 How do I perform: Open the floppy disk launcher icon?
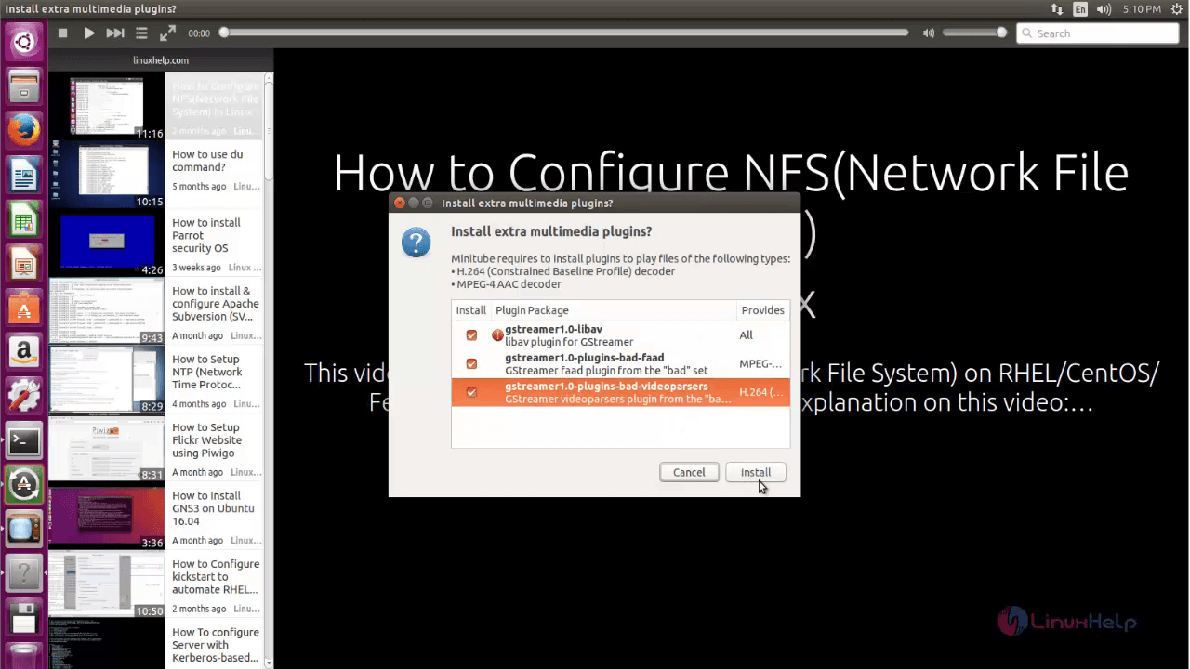tap(24, 619)
